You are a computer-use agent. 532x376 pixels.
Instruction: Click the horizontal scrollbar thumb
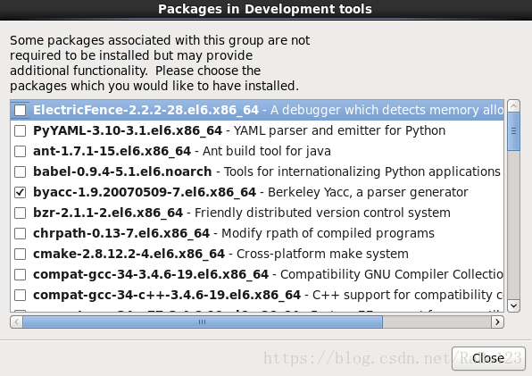pos(203,322)
